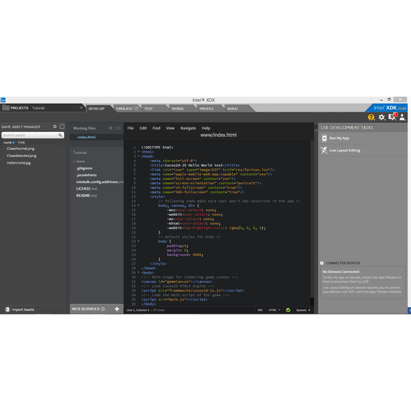411x411 pixels.
Task: Toggle grid view in Game Asset Manager
Action: 62,127
